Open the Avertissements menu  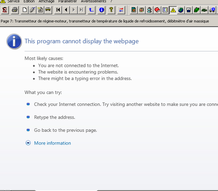pos(94,1)
